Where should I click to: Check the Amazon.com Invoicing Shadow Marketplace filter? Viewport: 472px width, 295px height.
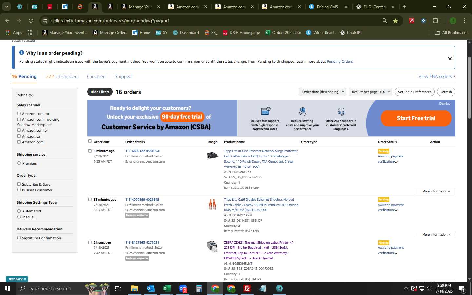tap(19, 119)
